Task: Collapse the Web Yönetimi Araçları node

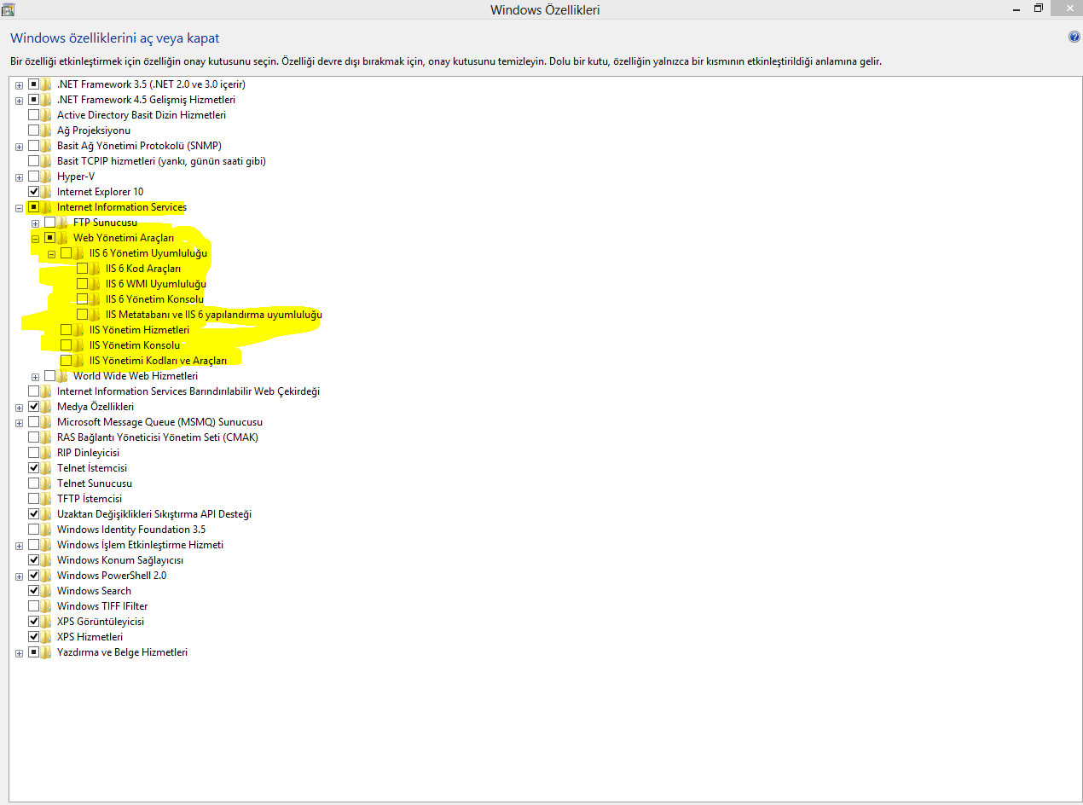Action: point(35,239)
